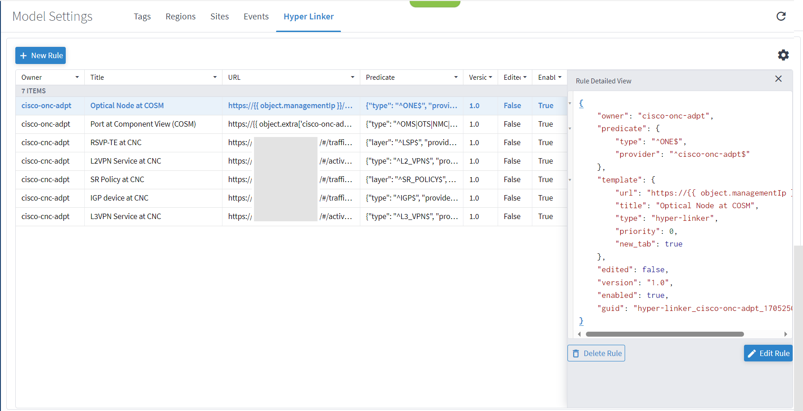Open the Owner column filter dropdown
This screenshot has height=411, width=803.
click(x=77, y=78)
